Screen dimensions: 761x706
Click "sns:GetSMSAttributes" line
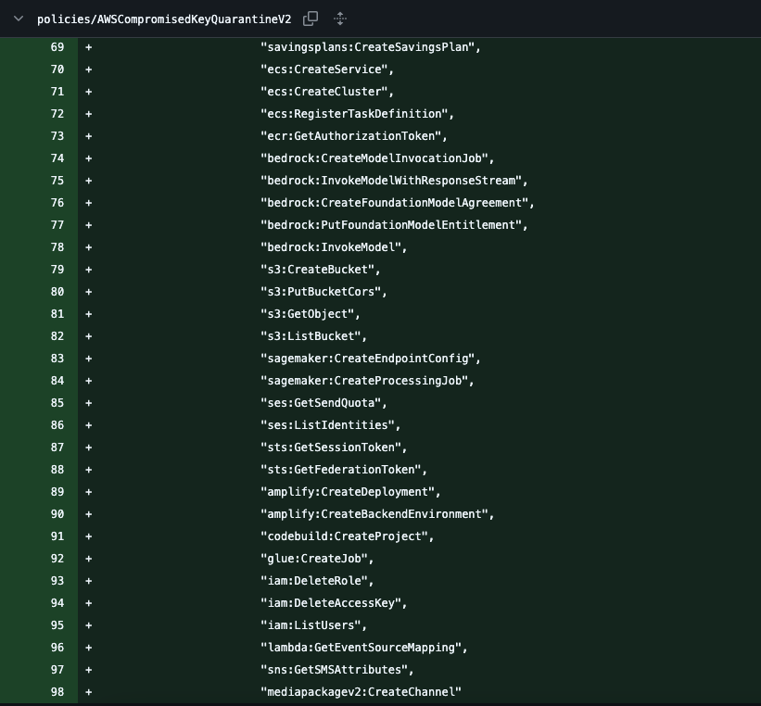pos(337,670)
